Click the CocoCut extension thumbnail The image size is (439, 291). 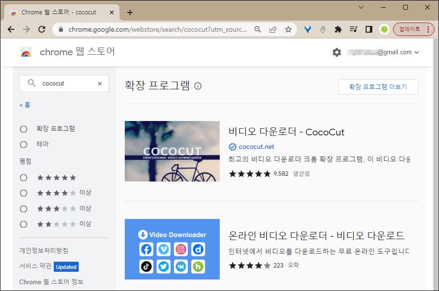[172, 151]
